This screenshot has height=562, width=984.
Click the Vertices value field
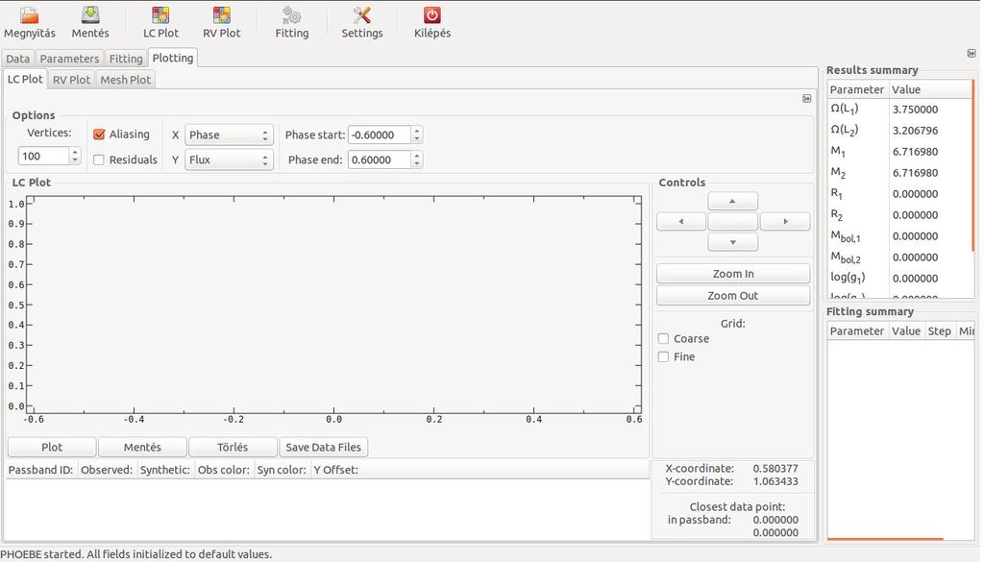pos(44,157)
